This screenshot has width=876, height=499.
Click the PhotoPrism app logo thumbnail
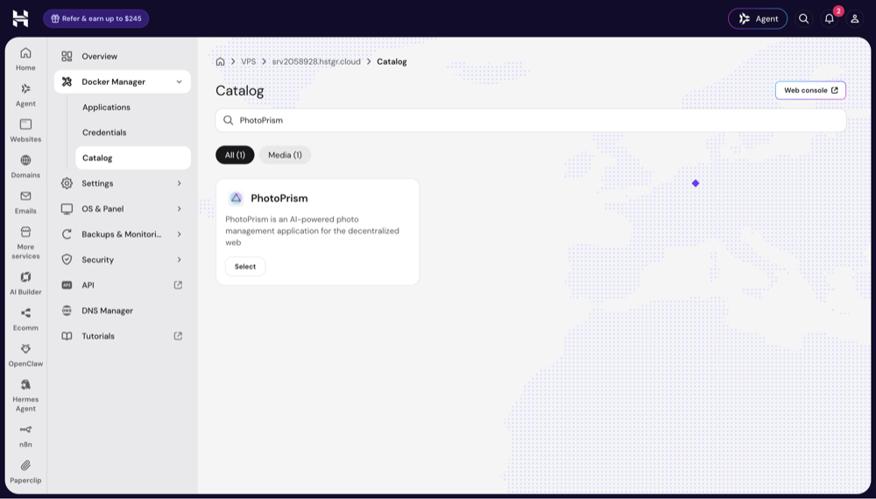click(236, 198)
